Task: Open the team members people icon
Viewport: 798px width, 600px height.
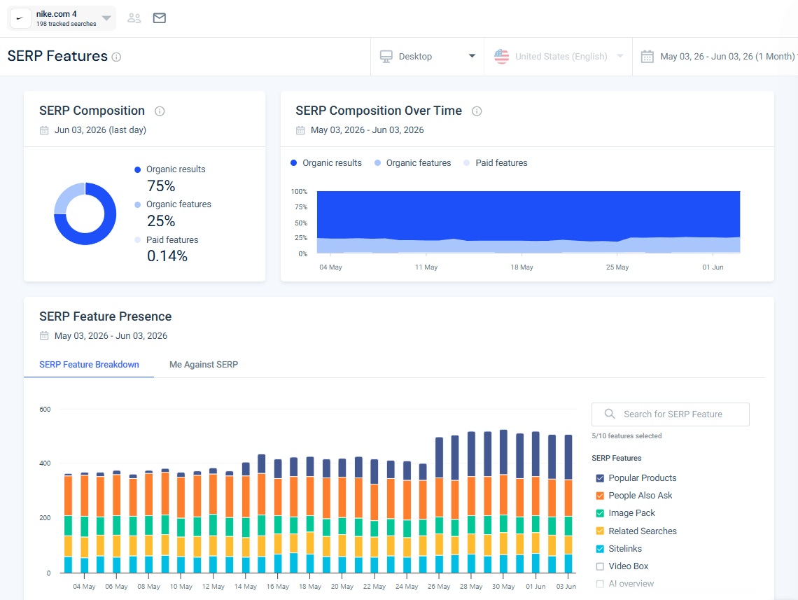Action: (134, 18)
